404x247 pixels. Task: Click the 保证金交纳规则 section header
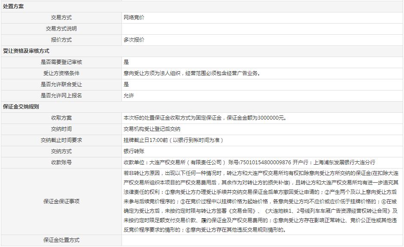(21, 107)
